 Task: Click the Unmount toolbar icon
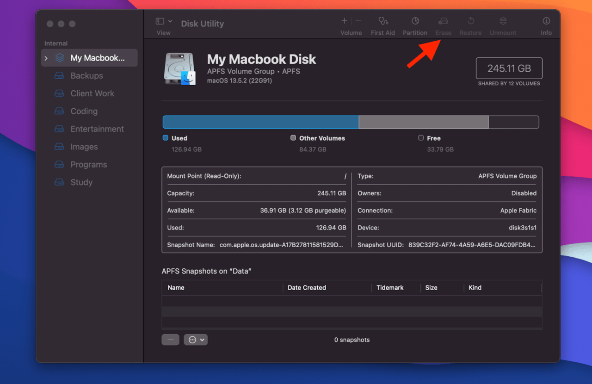[x=503, y=21]
